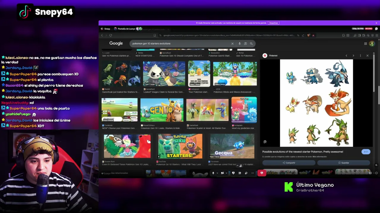Open the Más información link

[x=320, y=156]
